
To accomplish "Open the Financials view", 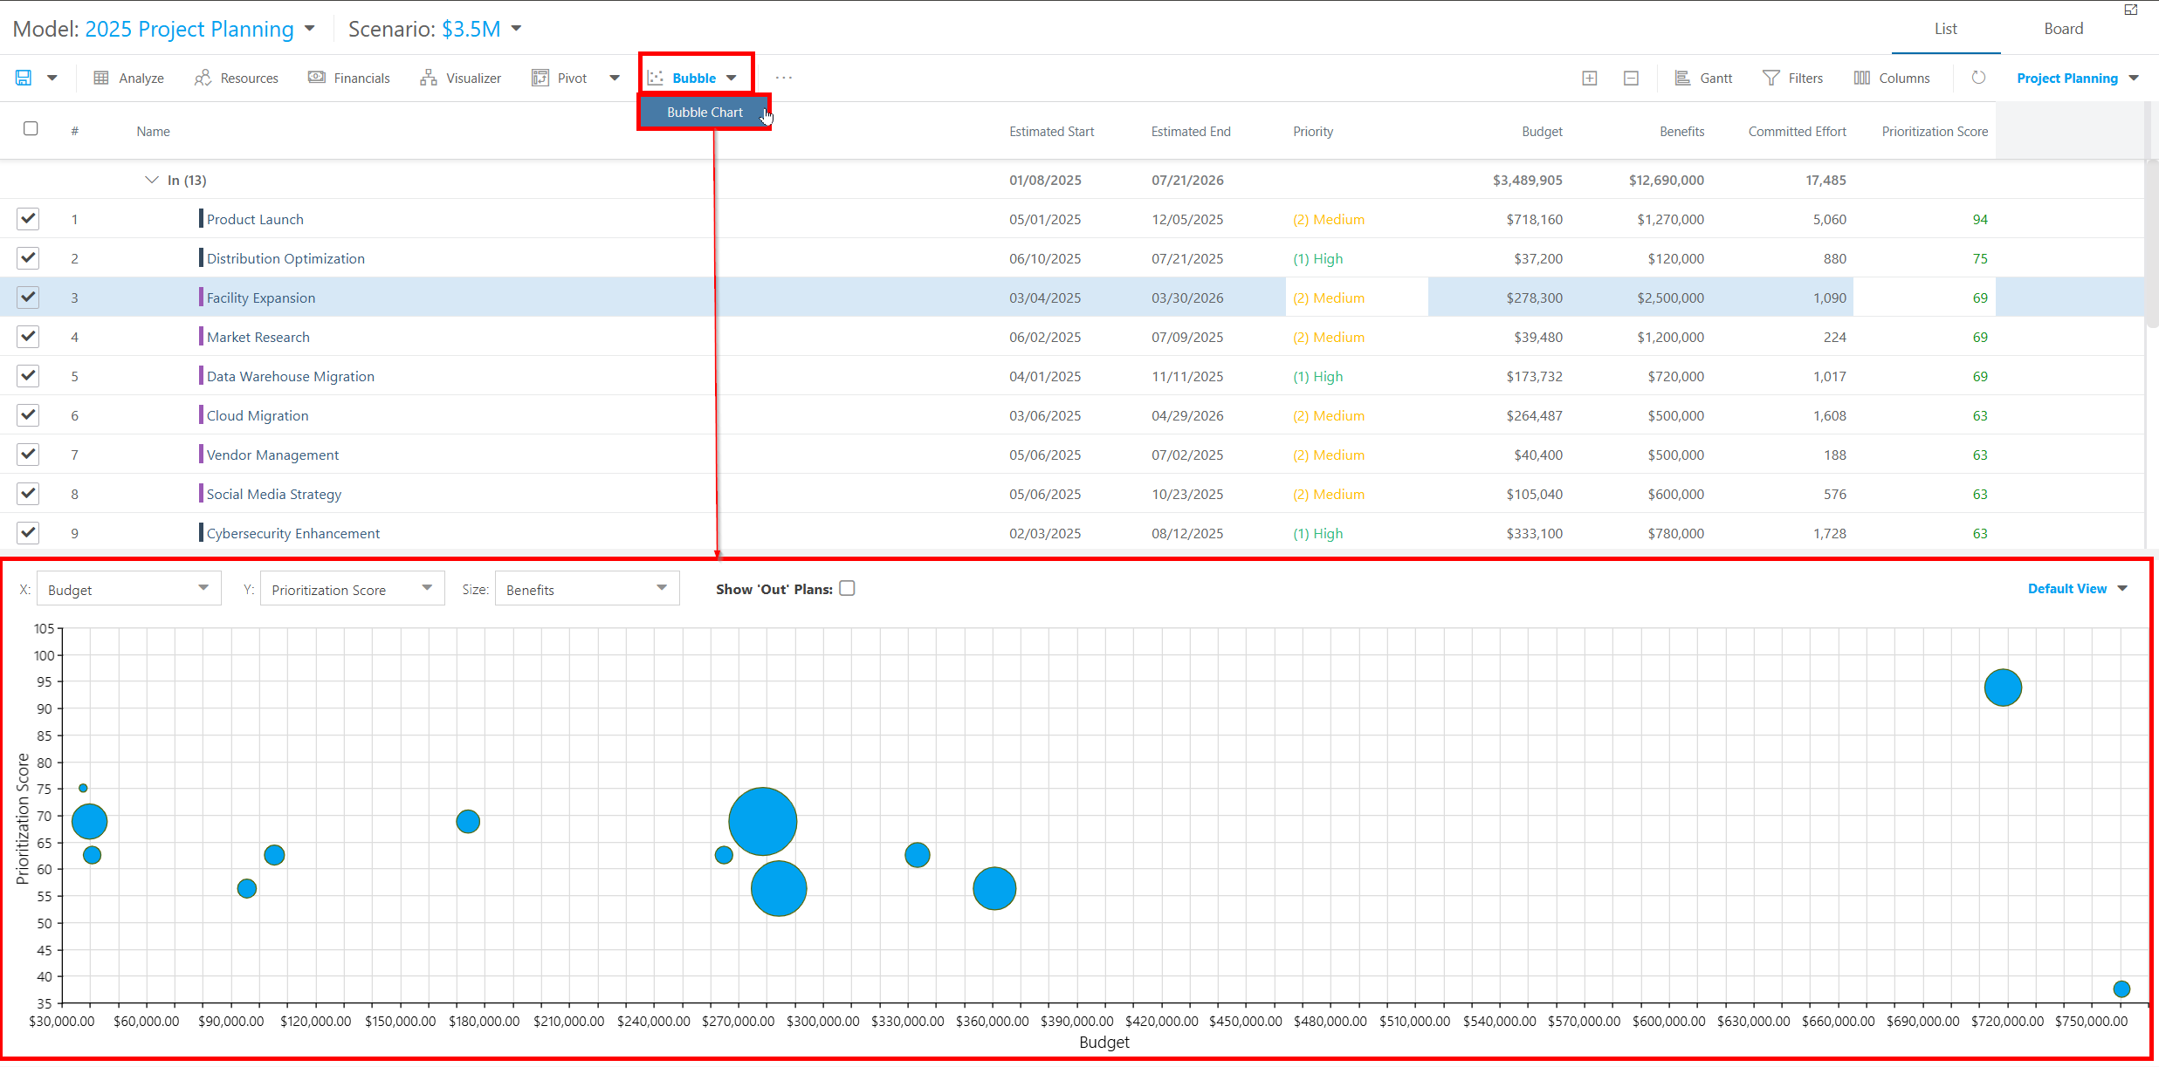I will (349, 78).
